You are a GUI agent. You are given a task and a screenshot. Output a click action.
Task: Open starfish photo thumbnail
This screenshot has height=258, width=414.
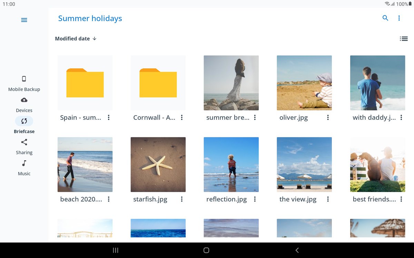pos(158,164)
